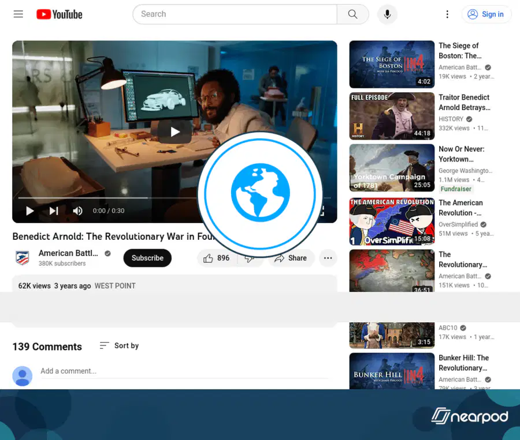Open more actions ellipsis under video
Image resolution: width=520 pixels, height=440 pixels.
tap(328, 258)
